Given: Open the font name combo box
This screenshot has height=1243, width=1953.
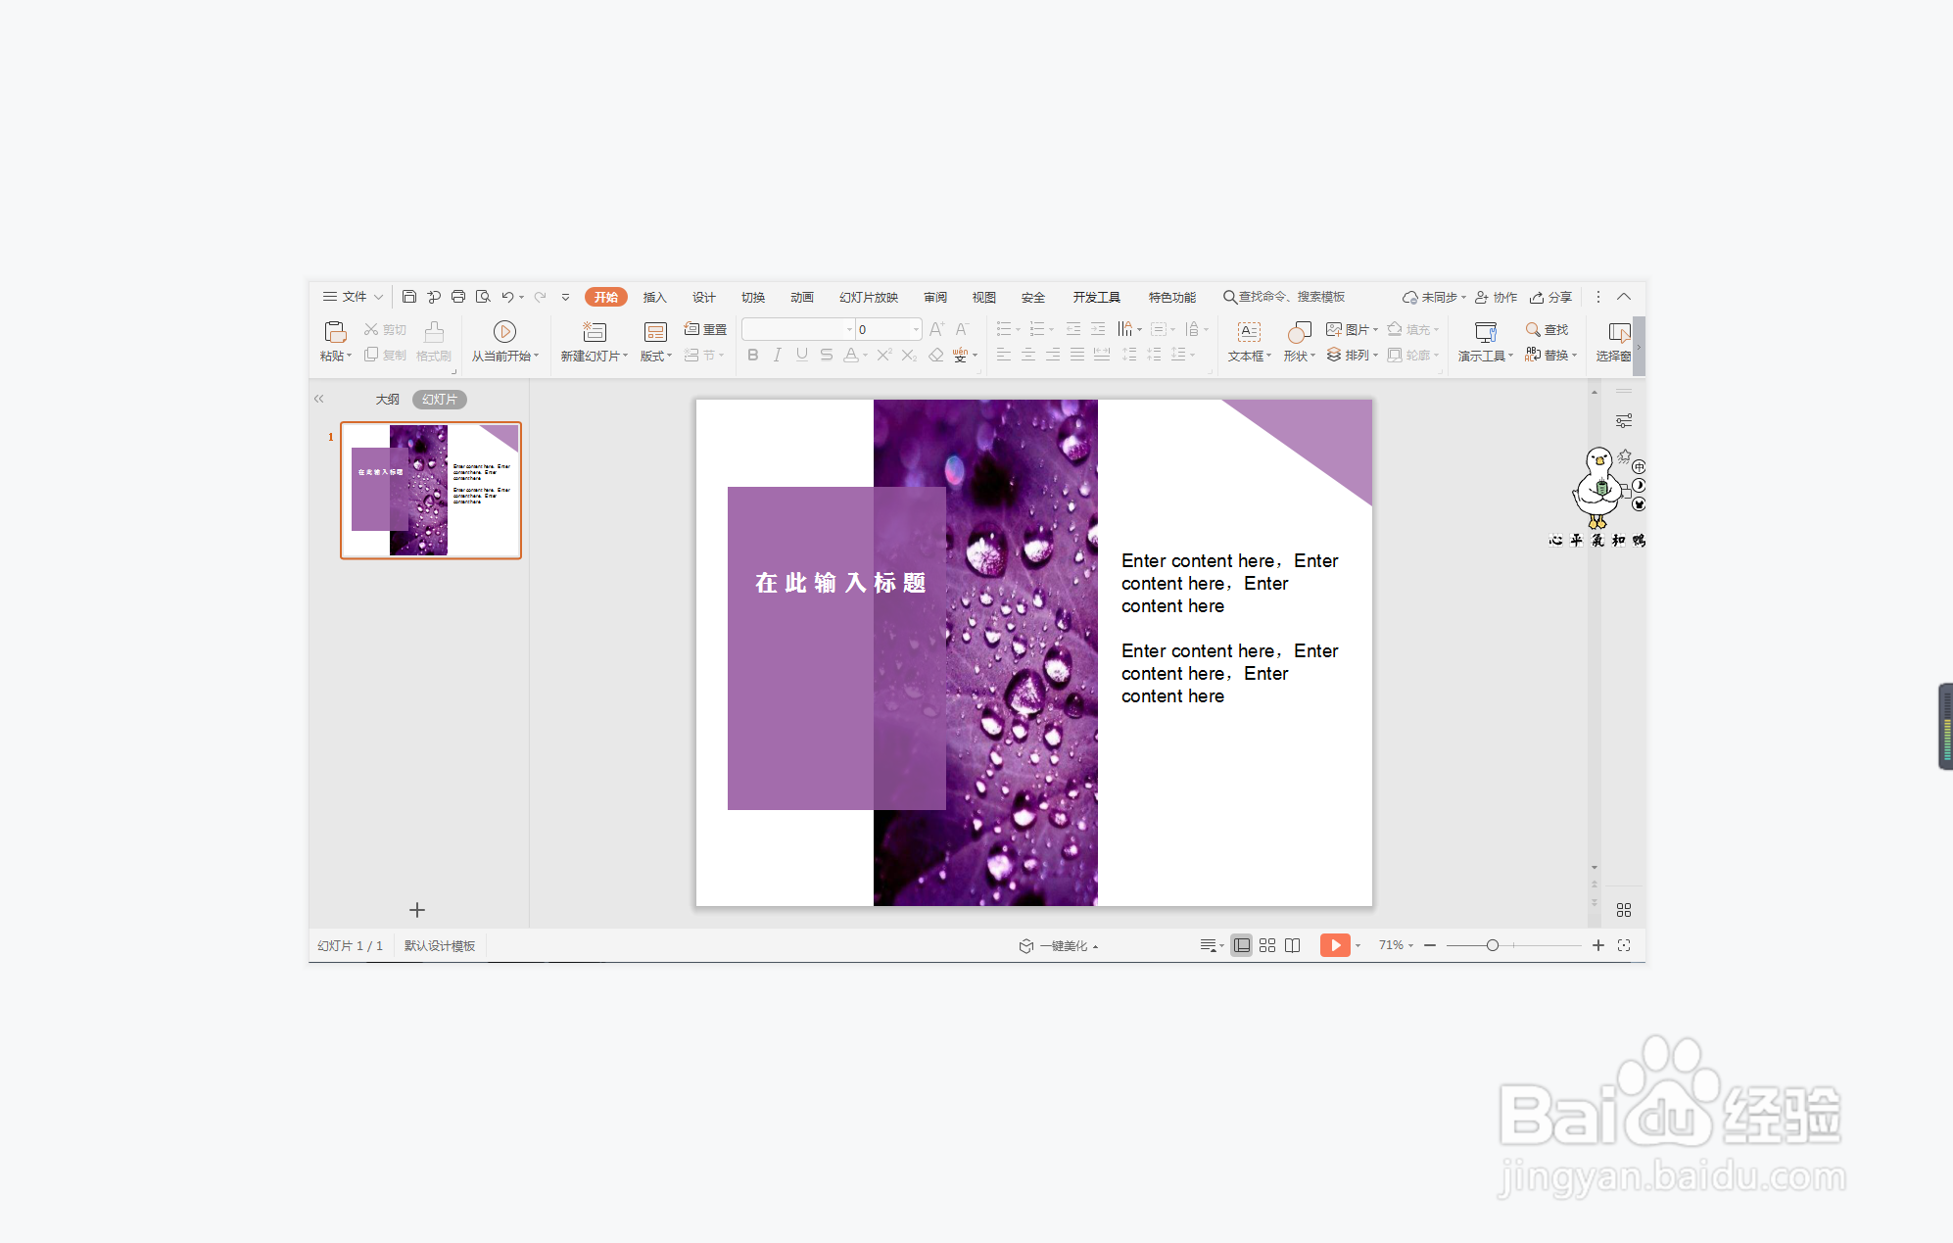Looking at the screenshot, I should 797,329.
